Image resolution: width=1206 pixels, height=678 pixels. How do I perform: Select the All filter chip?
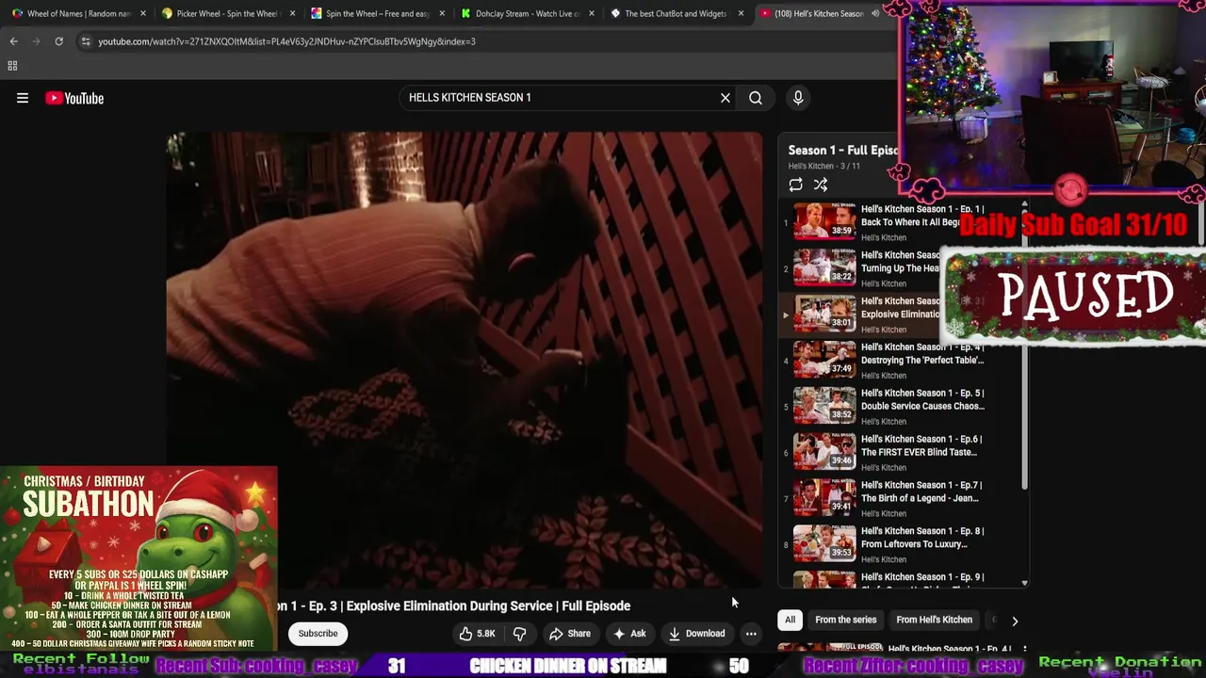point(790,621)
